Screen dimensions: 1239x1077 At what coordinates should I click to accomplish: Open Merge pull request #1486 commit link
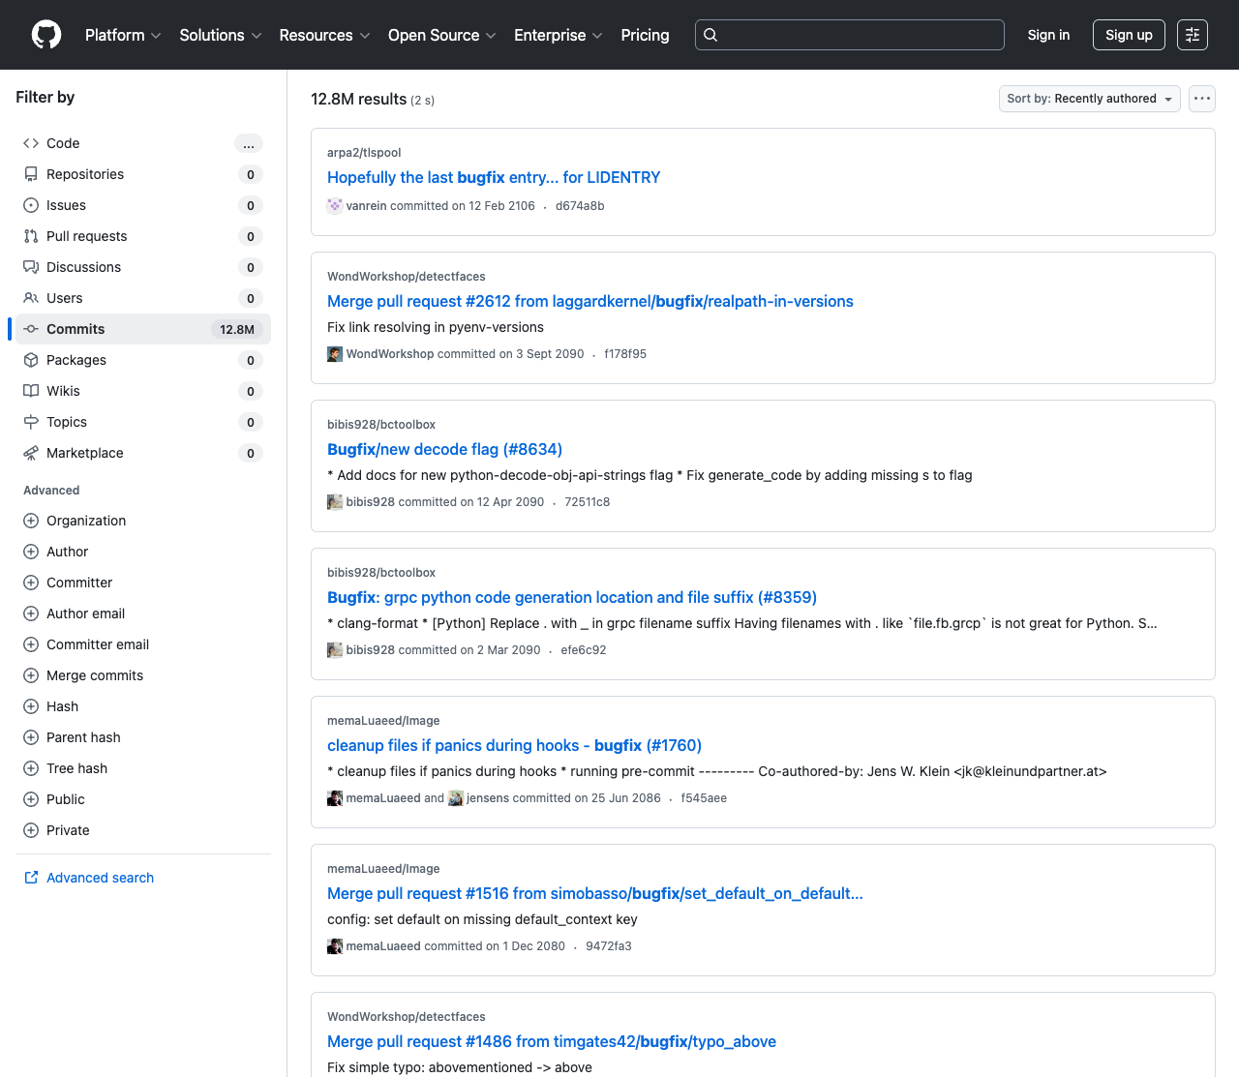[552, 1041]
